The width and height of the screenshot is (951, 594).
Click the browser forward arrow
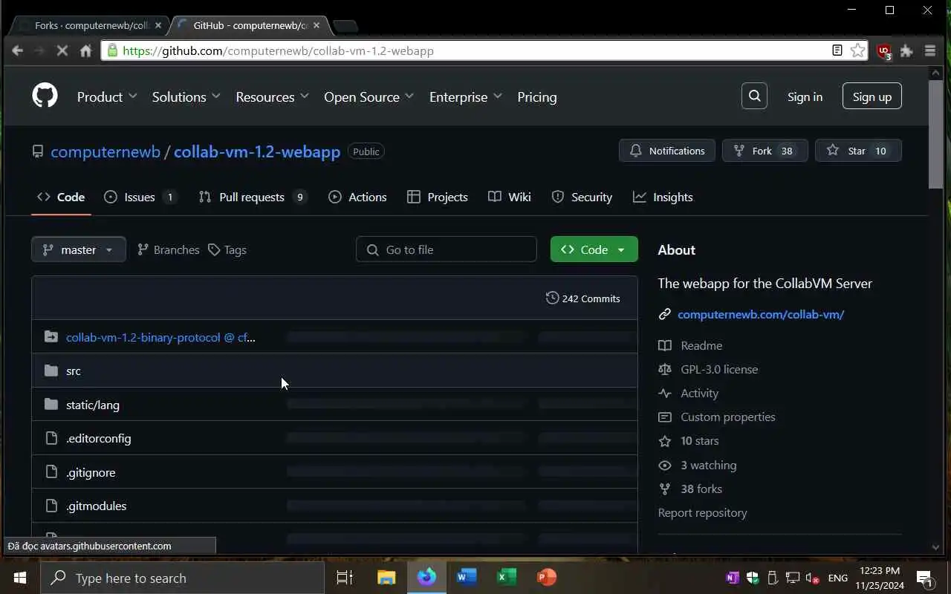[x=39, y=50]
